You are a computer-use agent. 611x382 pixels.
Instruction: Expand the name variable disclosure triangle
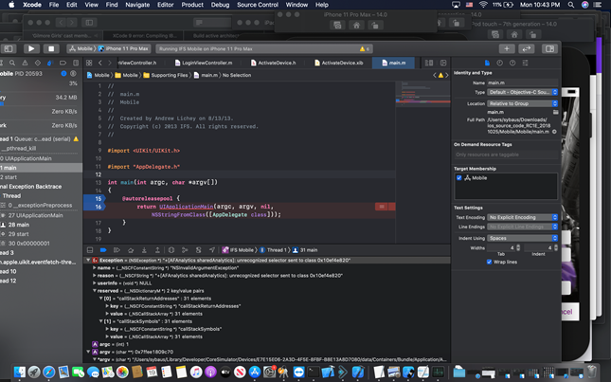pos(95,268)
